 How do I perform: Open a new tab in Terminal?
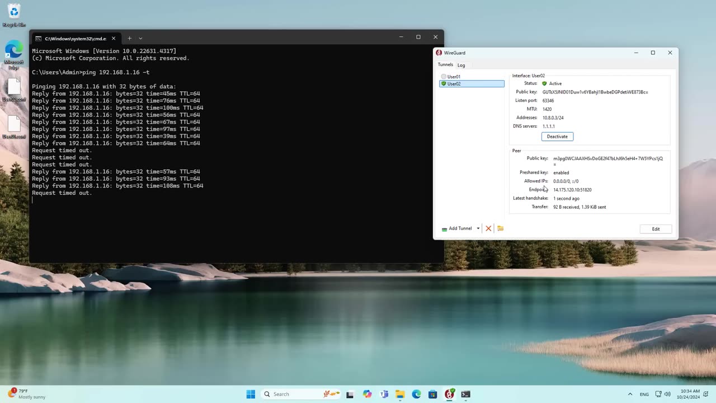coord(129,38)
